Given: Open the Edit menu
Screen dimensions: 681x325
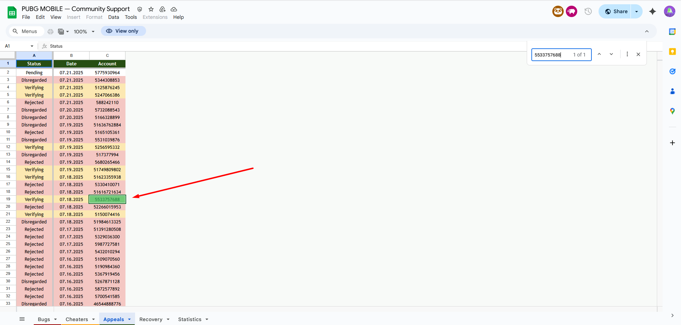Looking at the screenshot, I should (40, 17).
